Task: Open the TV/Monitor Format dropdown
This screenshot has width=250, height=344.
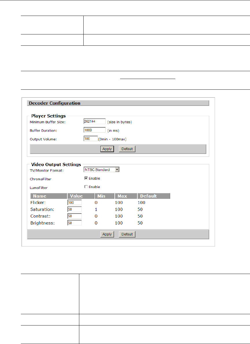Action: [x=101, y=170]
